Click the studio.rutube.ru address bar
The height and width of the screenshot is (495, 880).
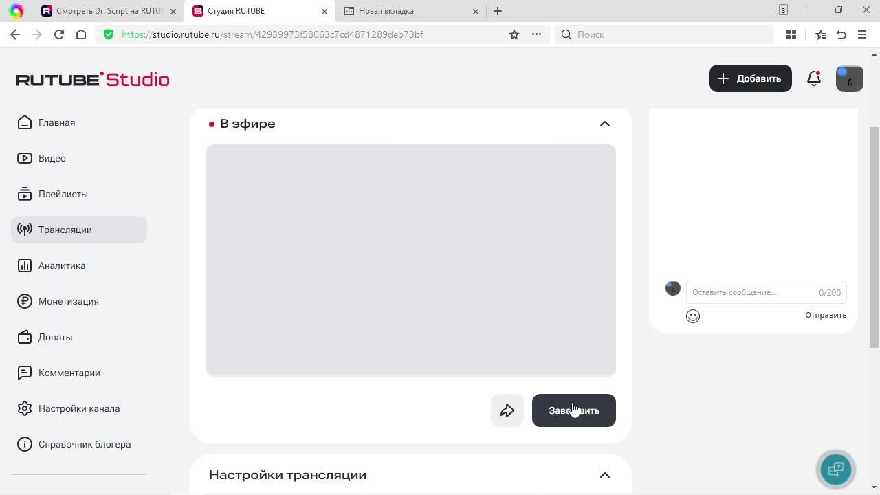[272, 34]
